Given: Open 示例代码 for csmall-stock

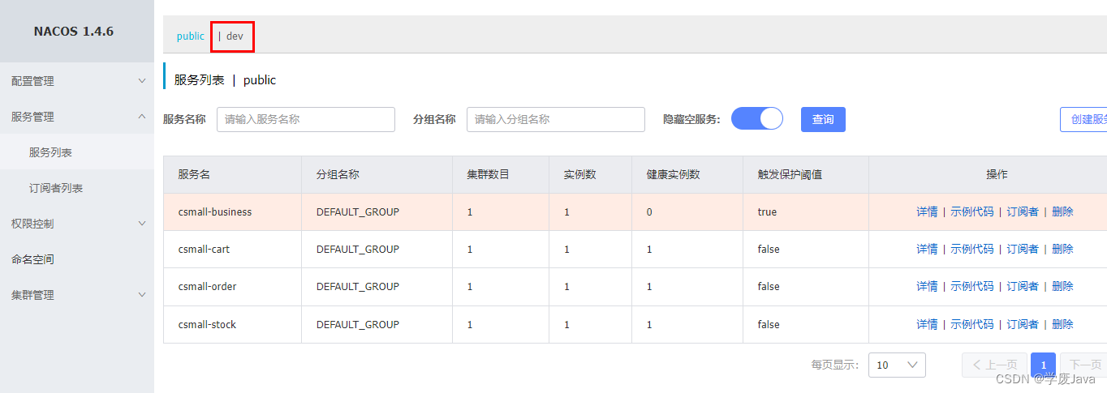Looking at the screenshot, I should click(x=972, y=324).
